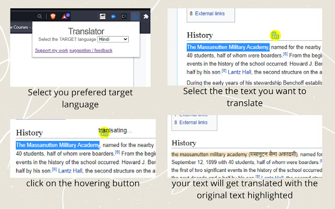Open the Hindi target language dropdown
Screen dimensions: 335x209
tap(113, 39)
